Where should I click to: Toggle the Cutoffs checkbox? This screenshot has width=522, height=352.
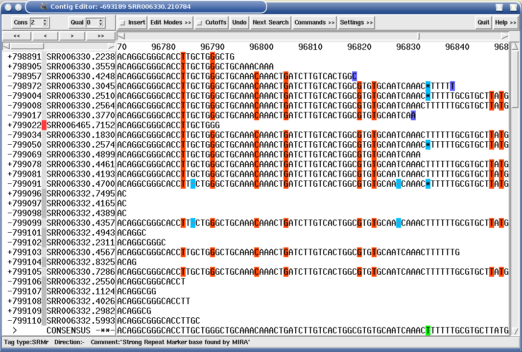click(199, 22)
